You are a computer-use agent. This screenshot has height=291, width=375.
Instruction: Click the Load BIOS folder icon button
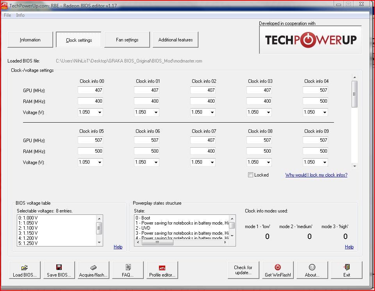(25, 270)
